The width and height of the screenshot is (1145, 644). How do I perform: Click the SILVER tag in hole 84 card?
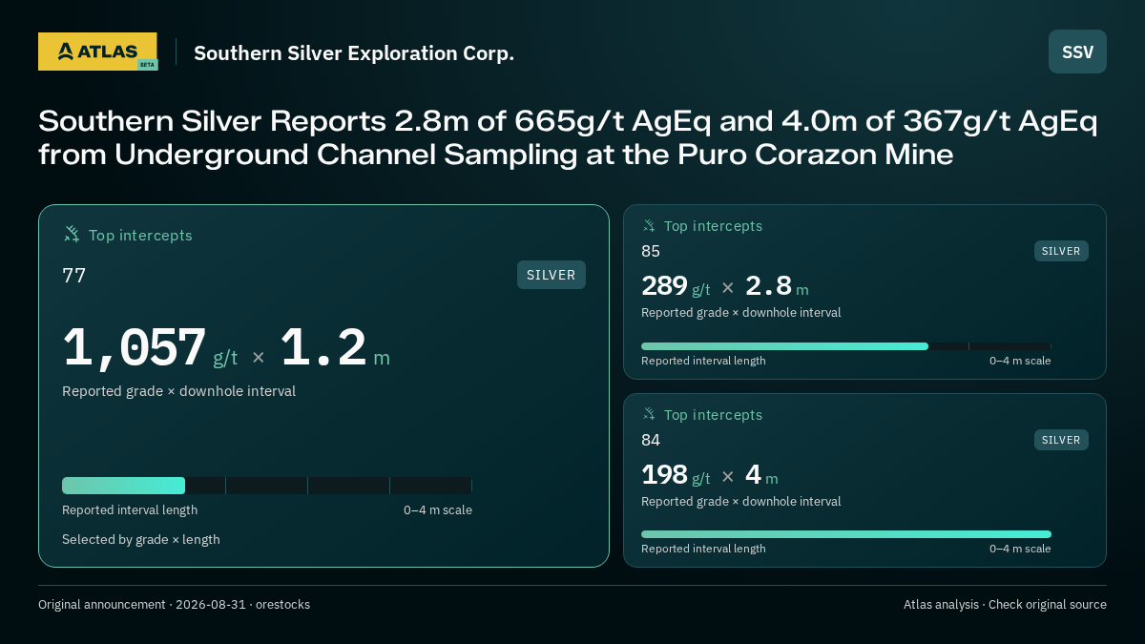coord(1061,440)
